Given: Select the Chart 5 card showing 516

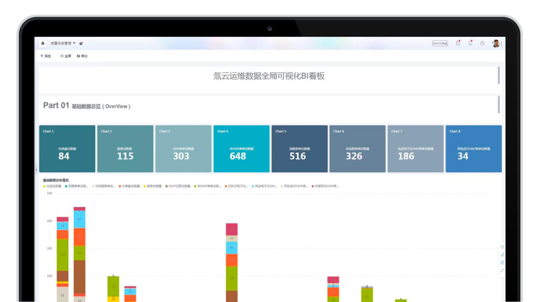Looking at the screenshot, I should click(x=300, y=149).
